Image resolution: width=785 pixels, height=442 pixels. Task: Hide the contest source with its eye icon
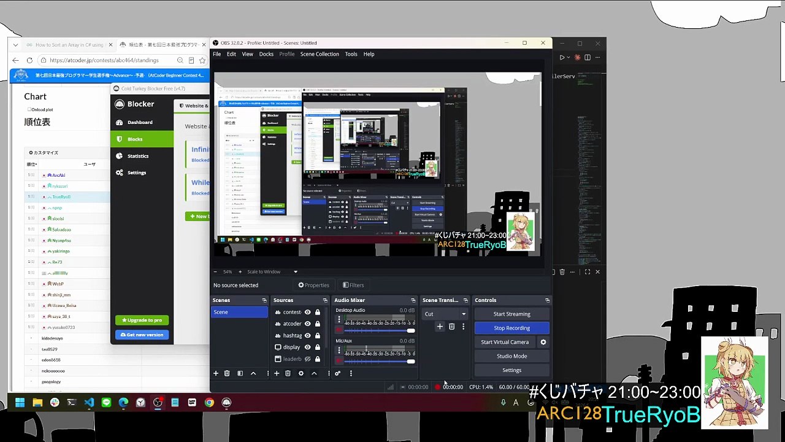(x=308, y=312)
